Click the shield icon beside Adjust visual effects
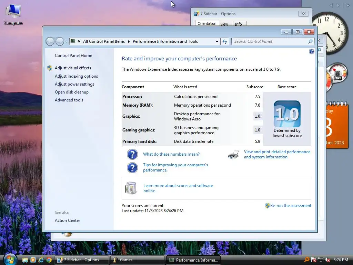 point(50,68)
